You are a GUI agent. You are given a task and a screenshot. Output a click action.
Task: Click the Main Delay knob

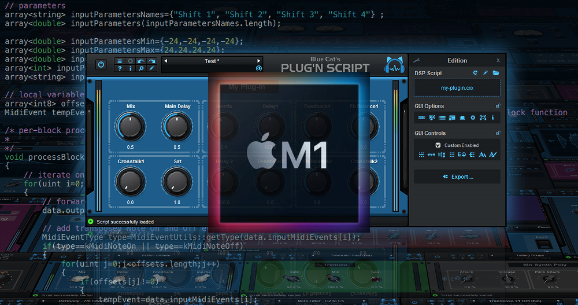[x=177, y=126]
